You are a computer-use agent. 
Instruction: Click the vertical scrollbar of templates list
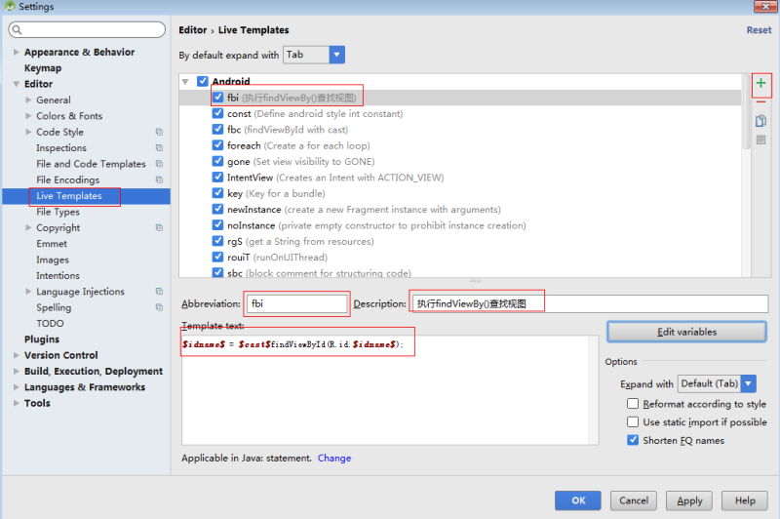[x=746, y=112]
